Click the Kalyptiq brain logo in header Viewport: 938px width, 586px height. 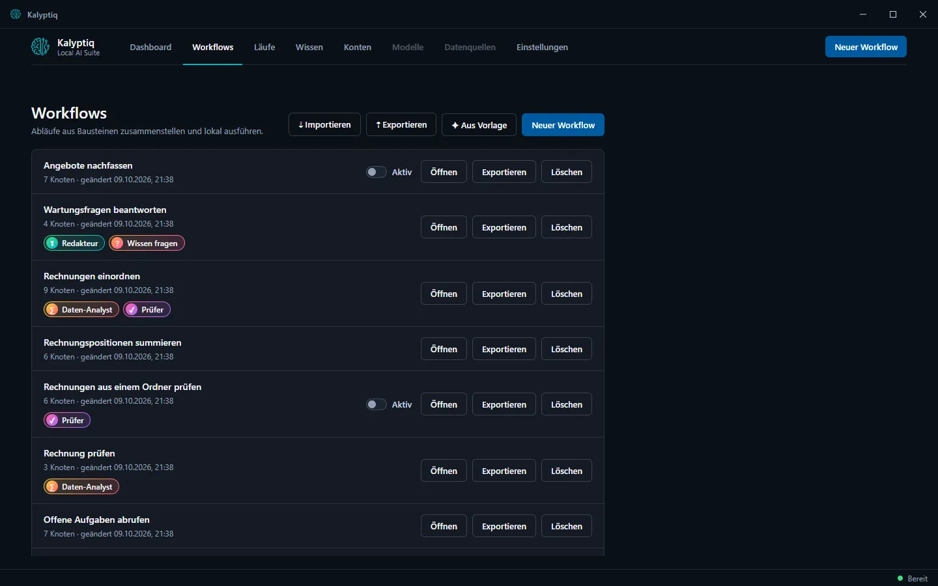click(40, 46)
